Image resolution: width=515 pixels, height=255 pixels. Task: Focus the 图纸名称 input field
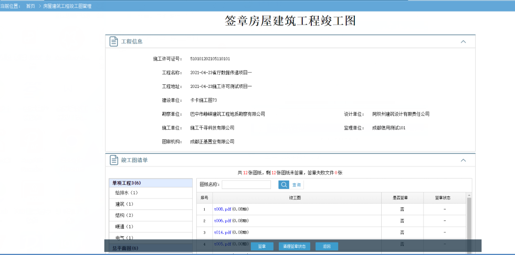[x=246, y=185]
